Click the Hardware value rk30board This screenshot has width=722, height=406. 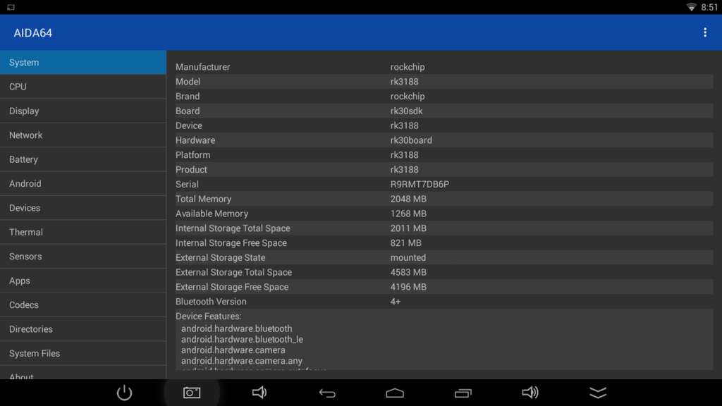[411, 140]
